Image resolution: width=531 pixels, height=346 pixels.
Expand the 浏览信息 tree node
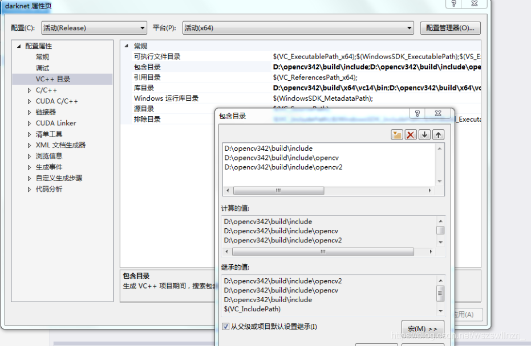[x=30, y=156]
